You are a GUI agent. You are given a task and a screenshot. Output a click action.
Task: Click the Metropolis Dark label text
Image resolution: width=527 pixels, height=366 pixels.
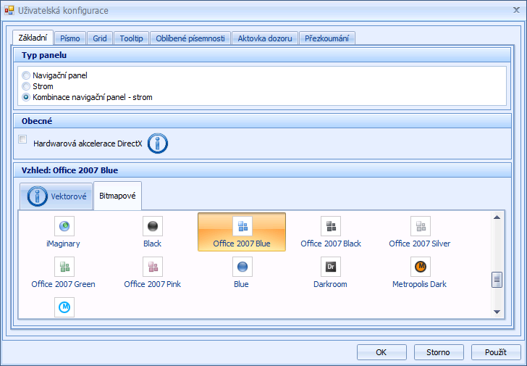[x=419, y=284]
